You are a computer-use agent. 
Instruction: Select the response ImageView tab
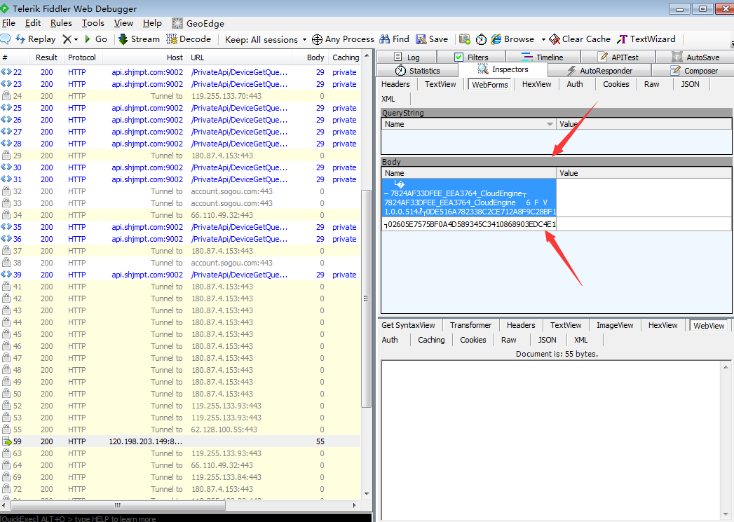click(615, 325)
